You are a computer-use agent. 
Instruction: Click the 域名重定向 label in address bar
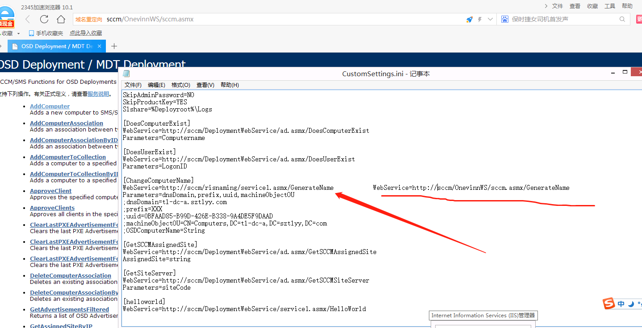[89, 20]
